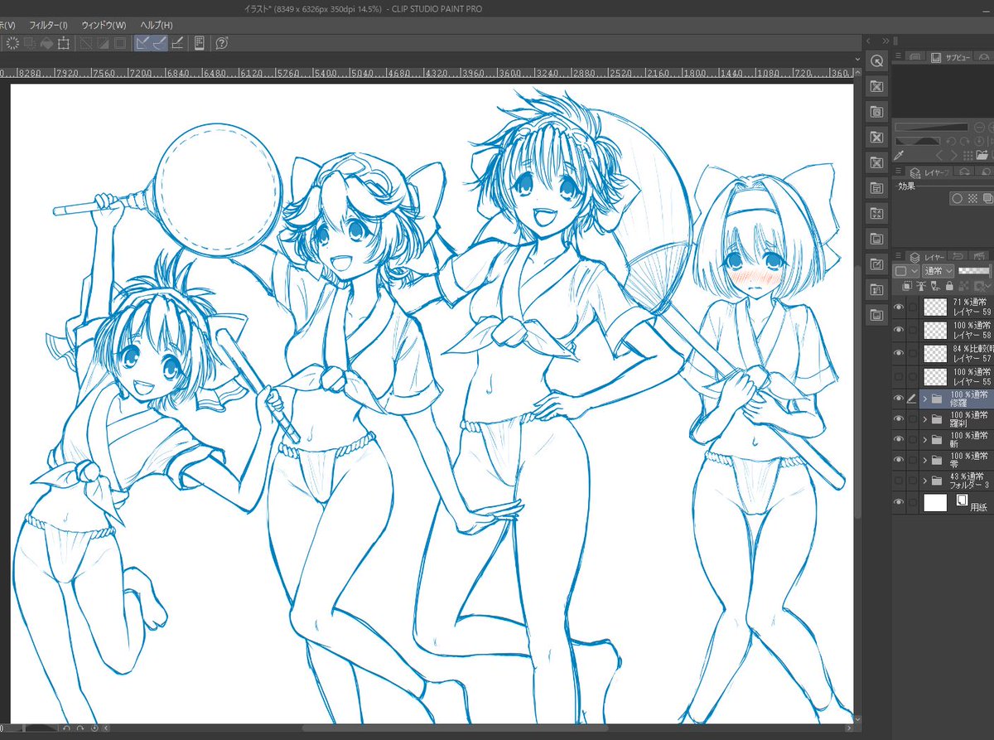994x740 pixels.
Task: Click the fill bucket icon in the command bar
Action: [x=47, y=43]
